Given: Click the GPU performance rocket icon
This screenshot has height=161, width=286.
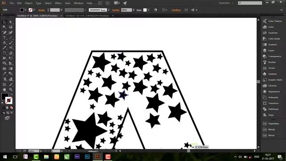Looking at the screenshot, I should pyautogui.click(x=125, y=3).
